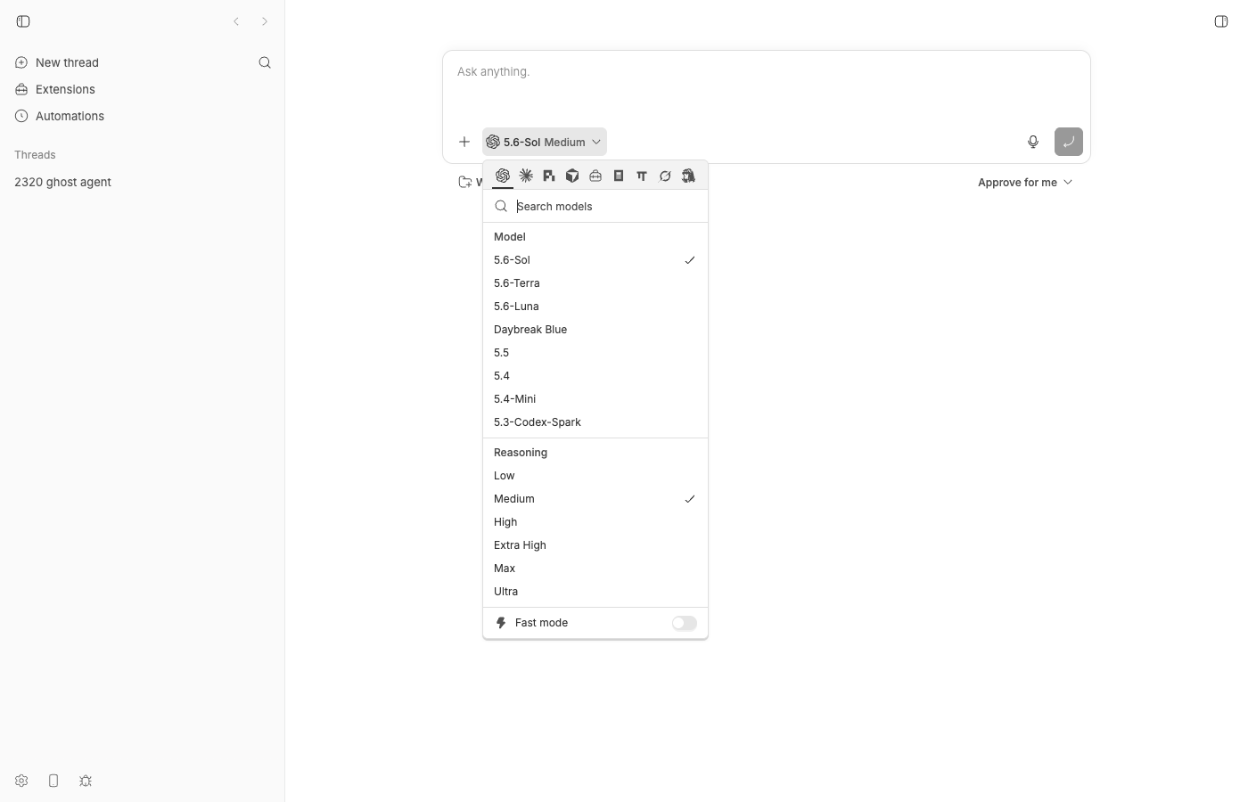The height and width of the screenshot is (802, 1248).
Task: Open Extensions in the sidebar
Action: 55,89
